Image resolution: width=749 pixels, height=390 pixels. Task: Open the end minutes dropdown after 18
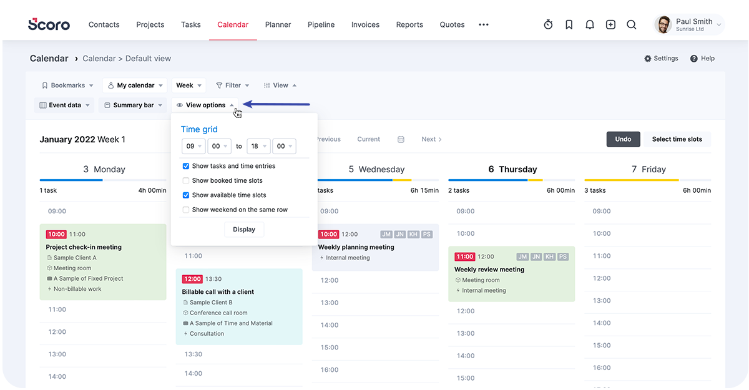pyautogui.click(x=284, y=146)
